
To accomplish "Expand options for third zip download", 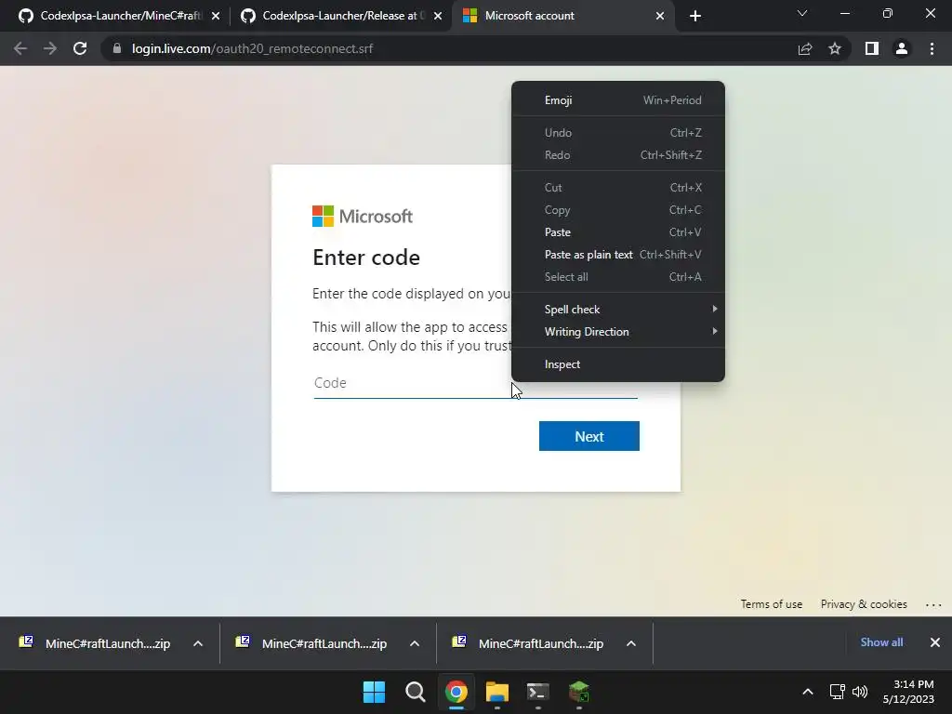I will coord(631,643).
